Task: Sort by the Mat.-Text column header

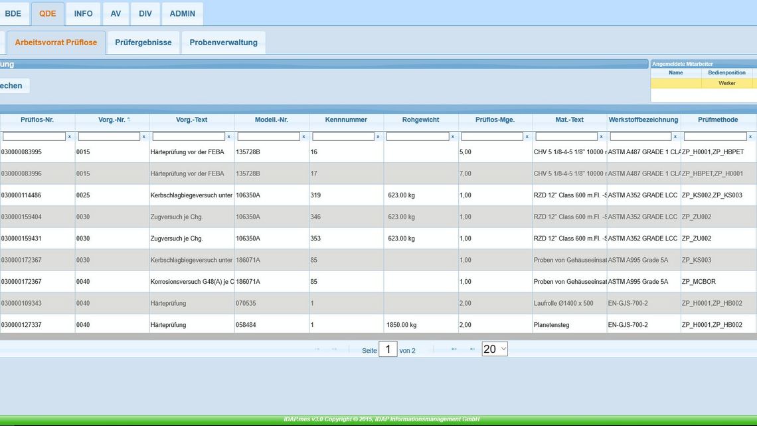Action: pyautogui.click(x=569, y=120)
